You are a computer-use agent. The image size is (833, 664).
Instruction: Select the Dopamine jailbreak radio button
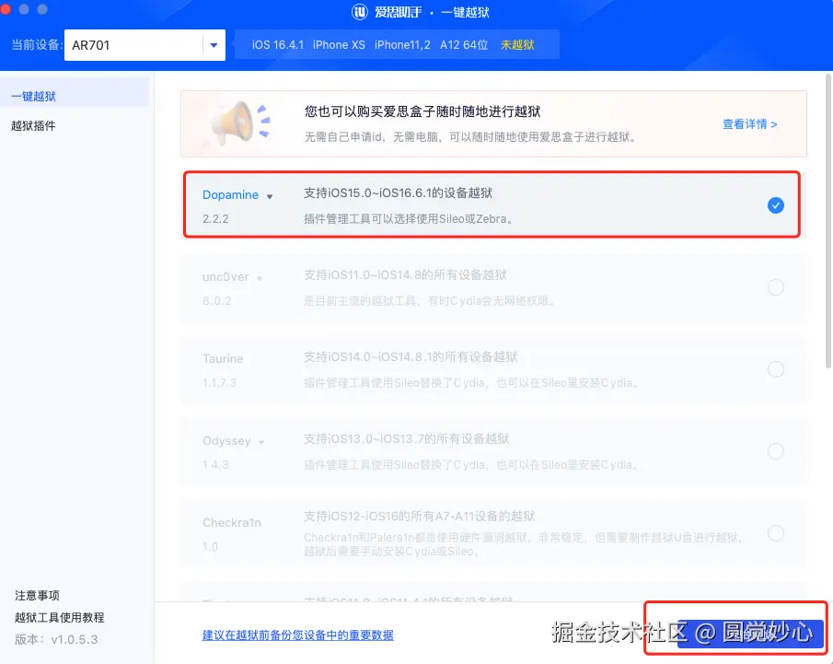click(775, 205)
